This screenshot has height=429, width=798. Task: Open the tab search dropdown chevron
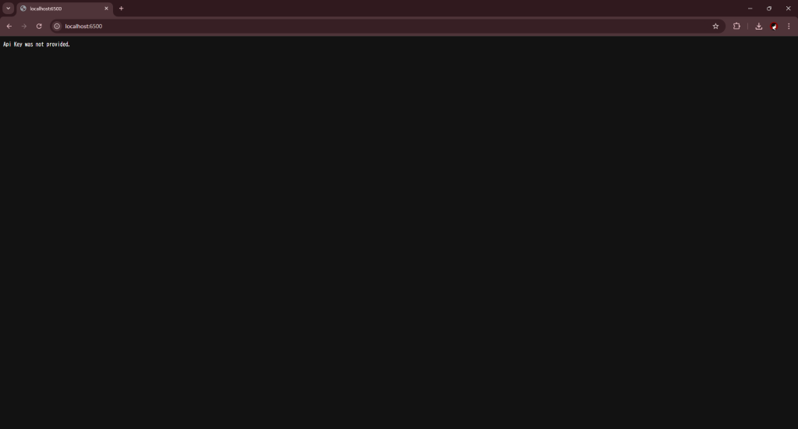pos(8,8)
